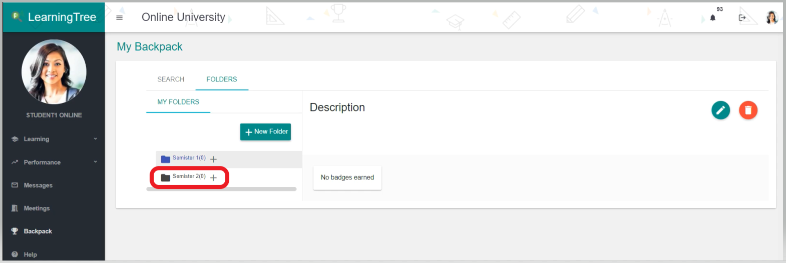This screenshot has height=263, width=786.
Task: Select the Semister 2 folder
Action: tap(188, 176)
